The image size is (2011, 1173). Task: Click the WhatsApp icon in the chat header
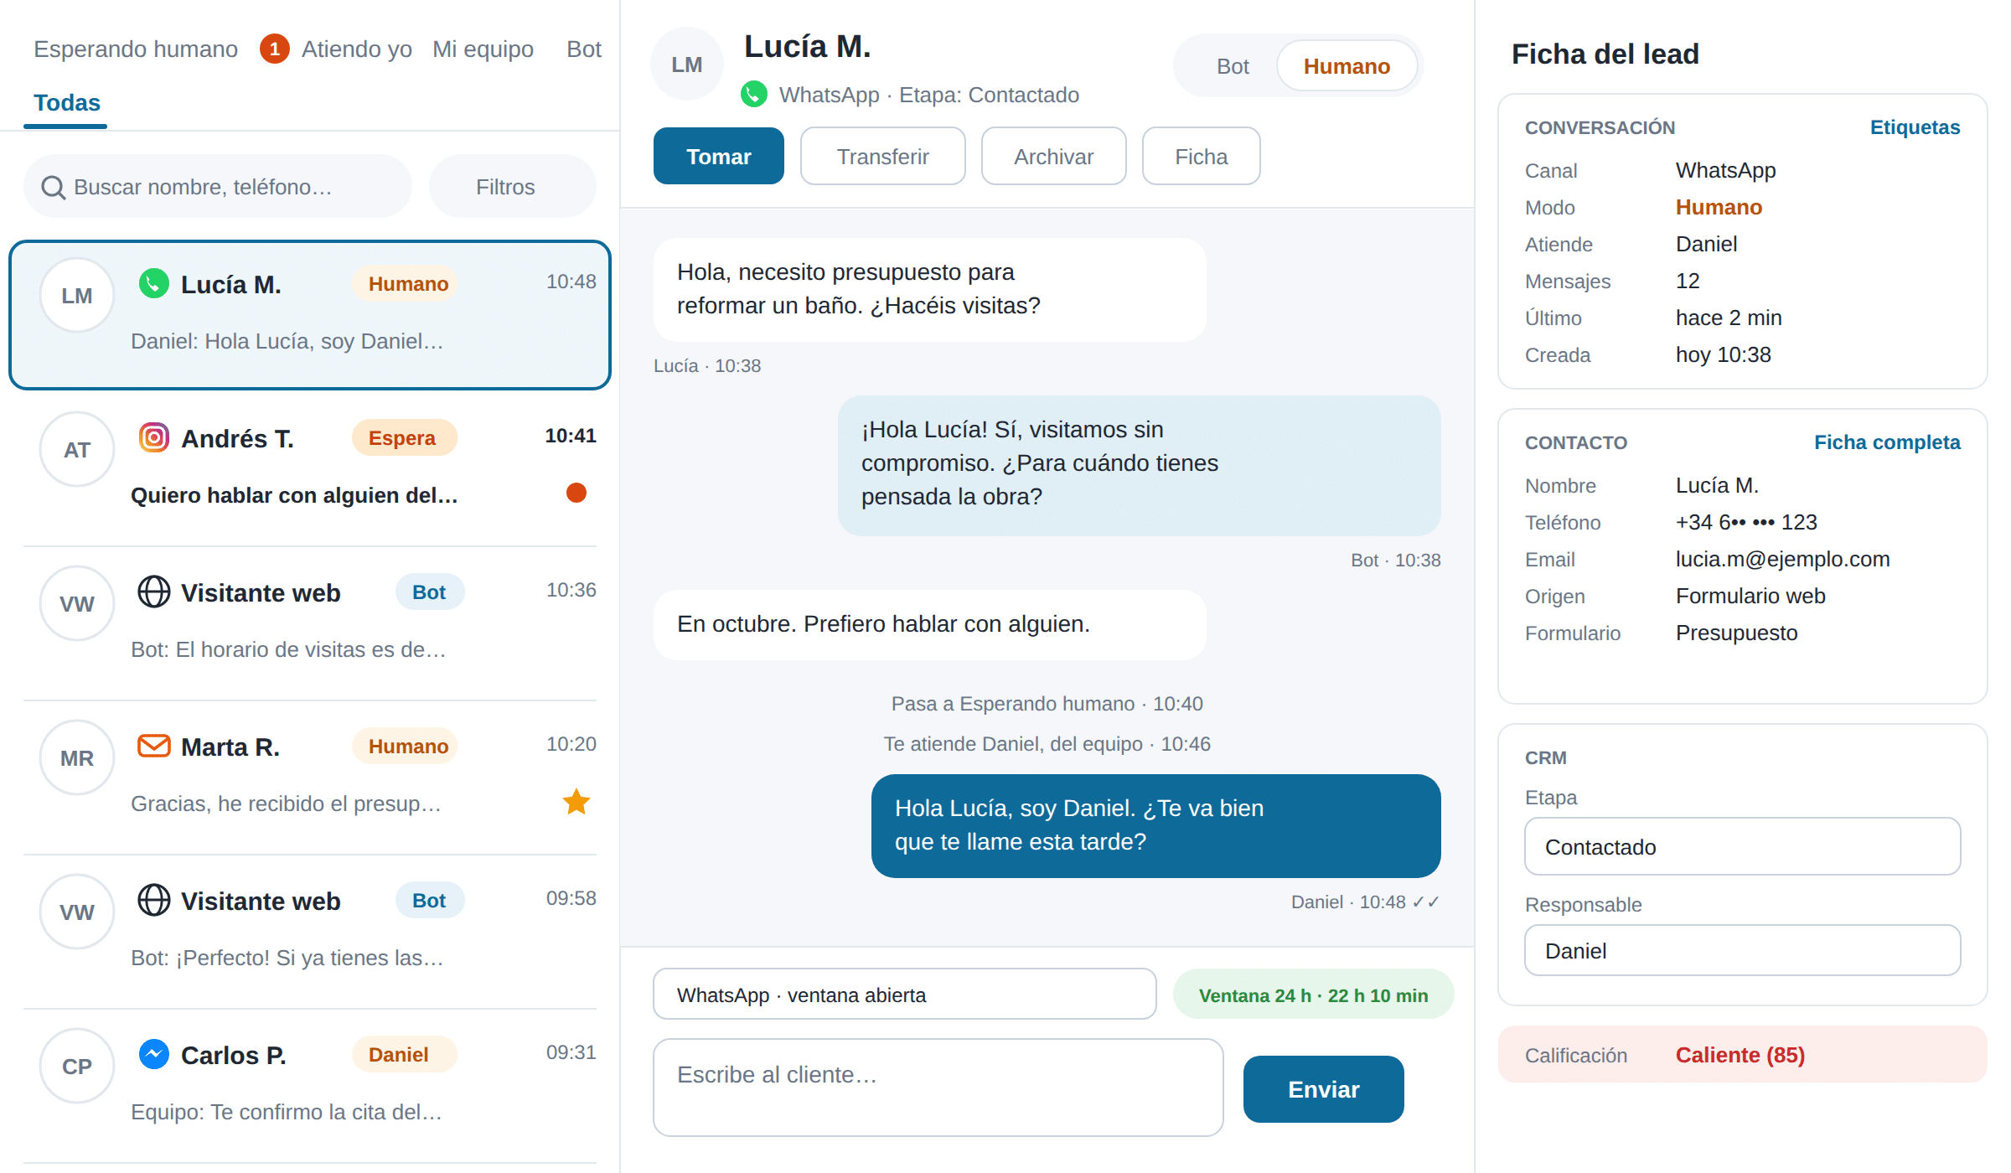coord(754,94)
